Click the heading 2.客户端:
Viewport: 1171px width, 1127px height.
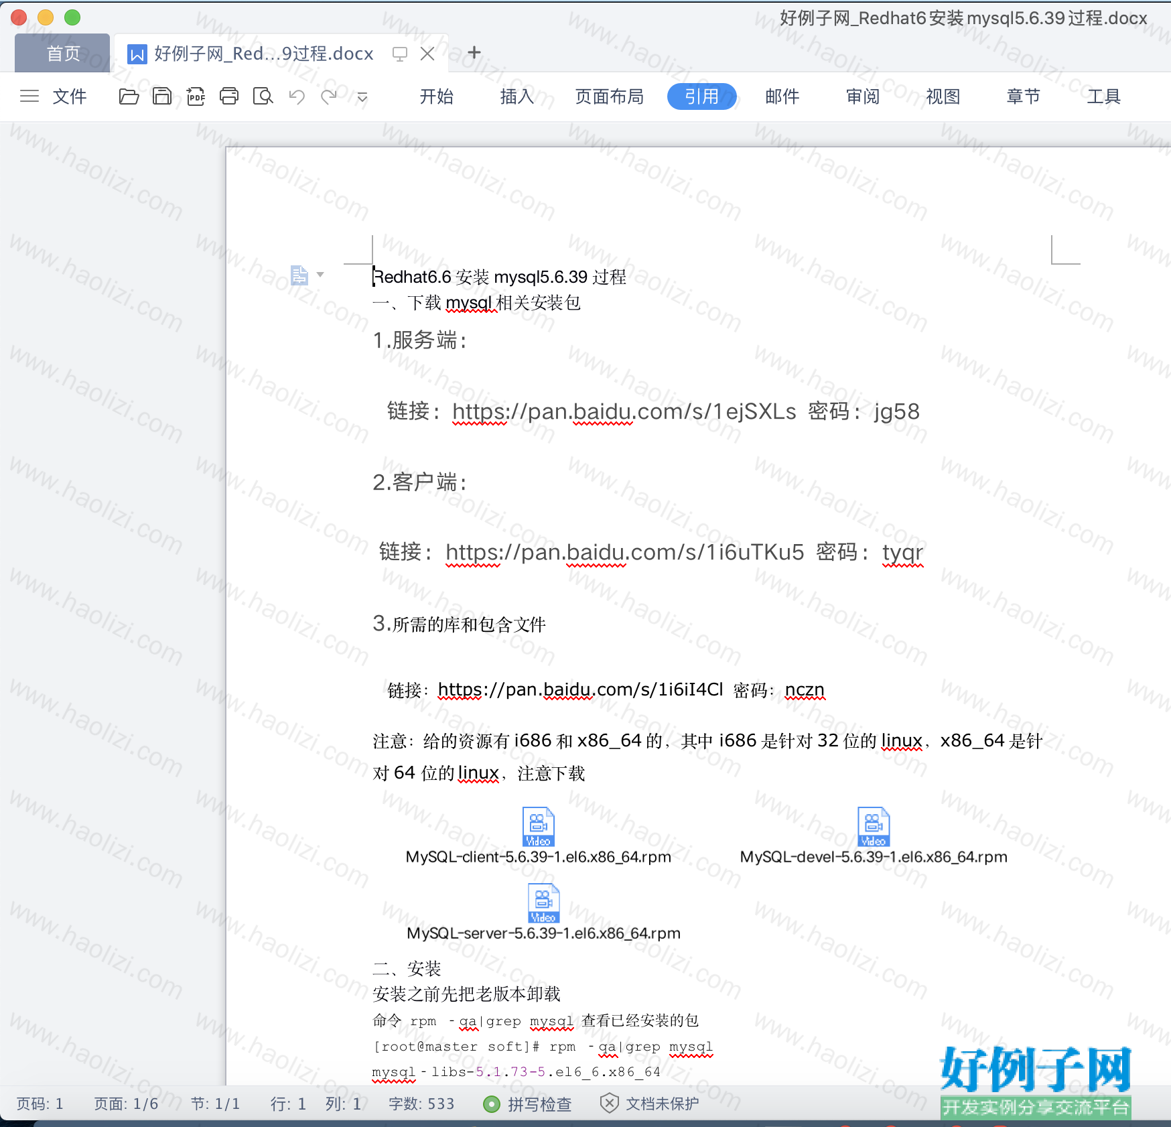coord(419,482)
